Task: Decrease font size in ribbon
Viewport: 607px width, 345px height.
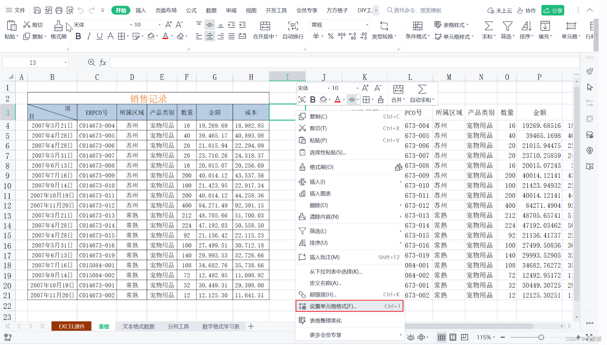Action: click(179, 25)
